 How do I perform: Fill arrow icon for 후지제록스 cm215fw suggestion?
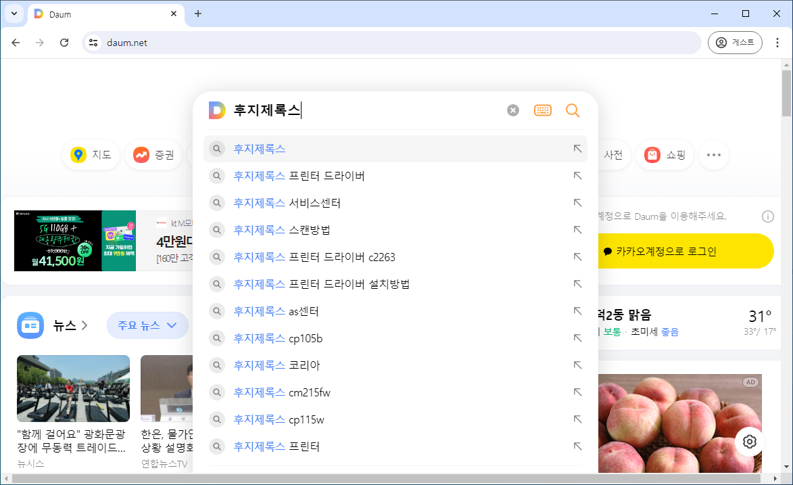click(x=577, y=392)
